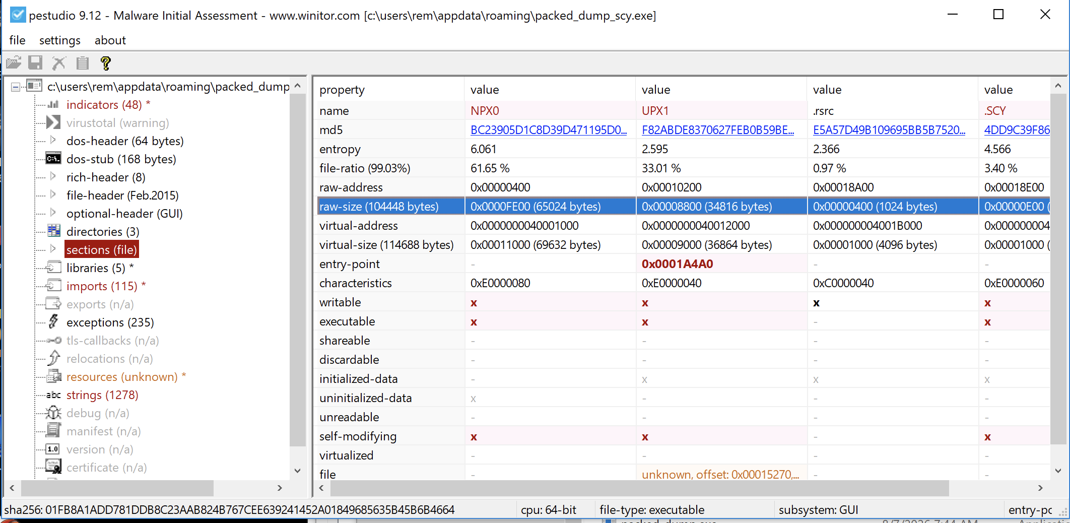1070x523 pixels.
Task: Select libraries (5) in the tree
Action: coord(96,268)
